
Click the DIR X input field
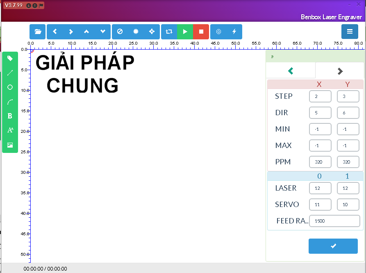[320, 113]
